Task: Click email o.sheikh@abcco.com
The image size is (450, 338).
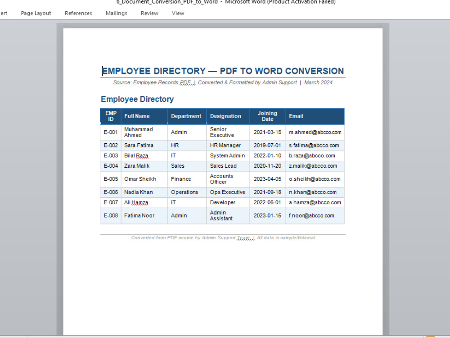Action: (315, 179)
